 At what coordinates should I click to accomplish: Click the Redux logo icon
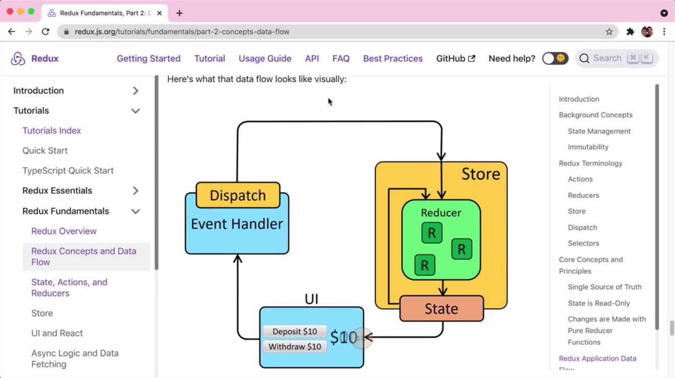coord(18,58)
